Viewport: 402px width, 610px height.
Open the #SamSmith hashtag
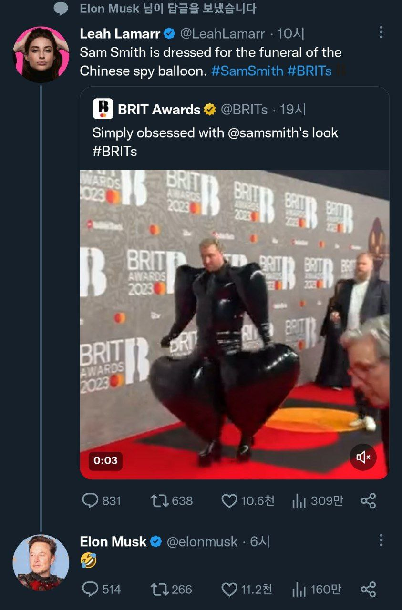(247, 71)
